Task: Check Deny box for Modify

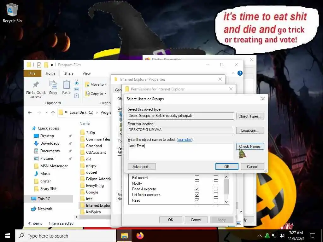Action: pyautogui.click(x=216, y=183)
